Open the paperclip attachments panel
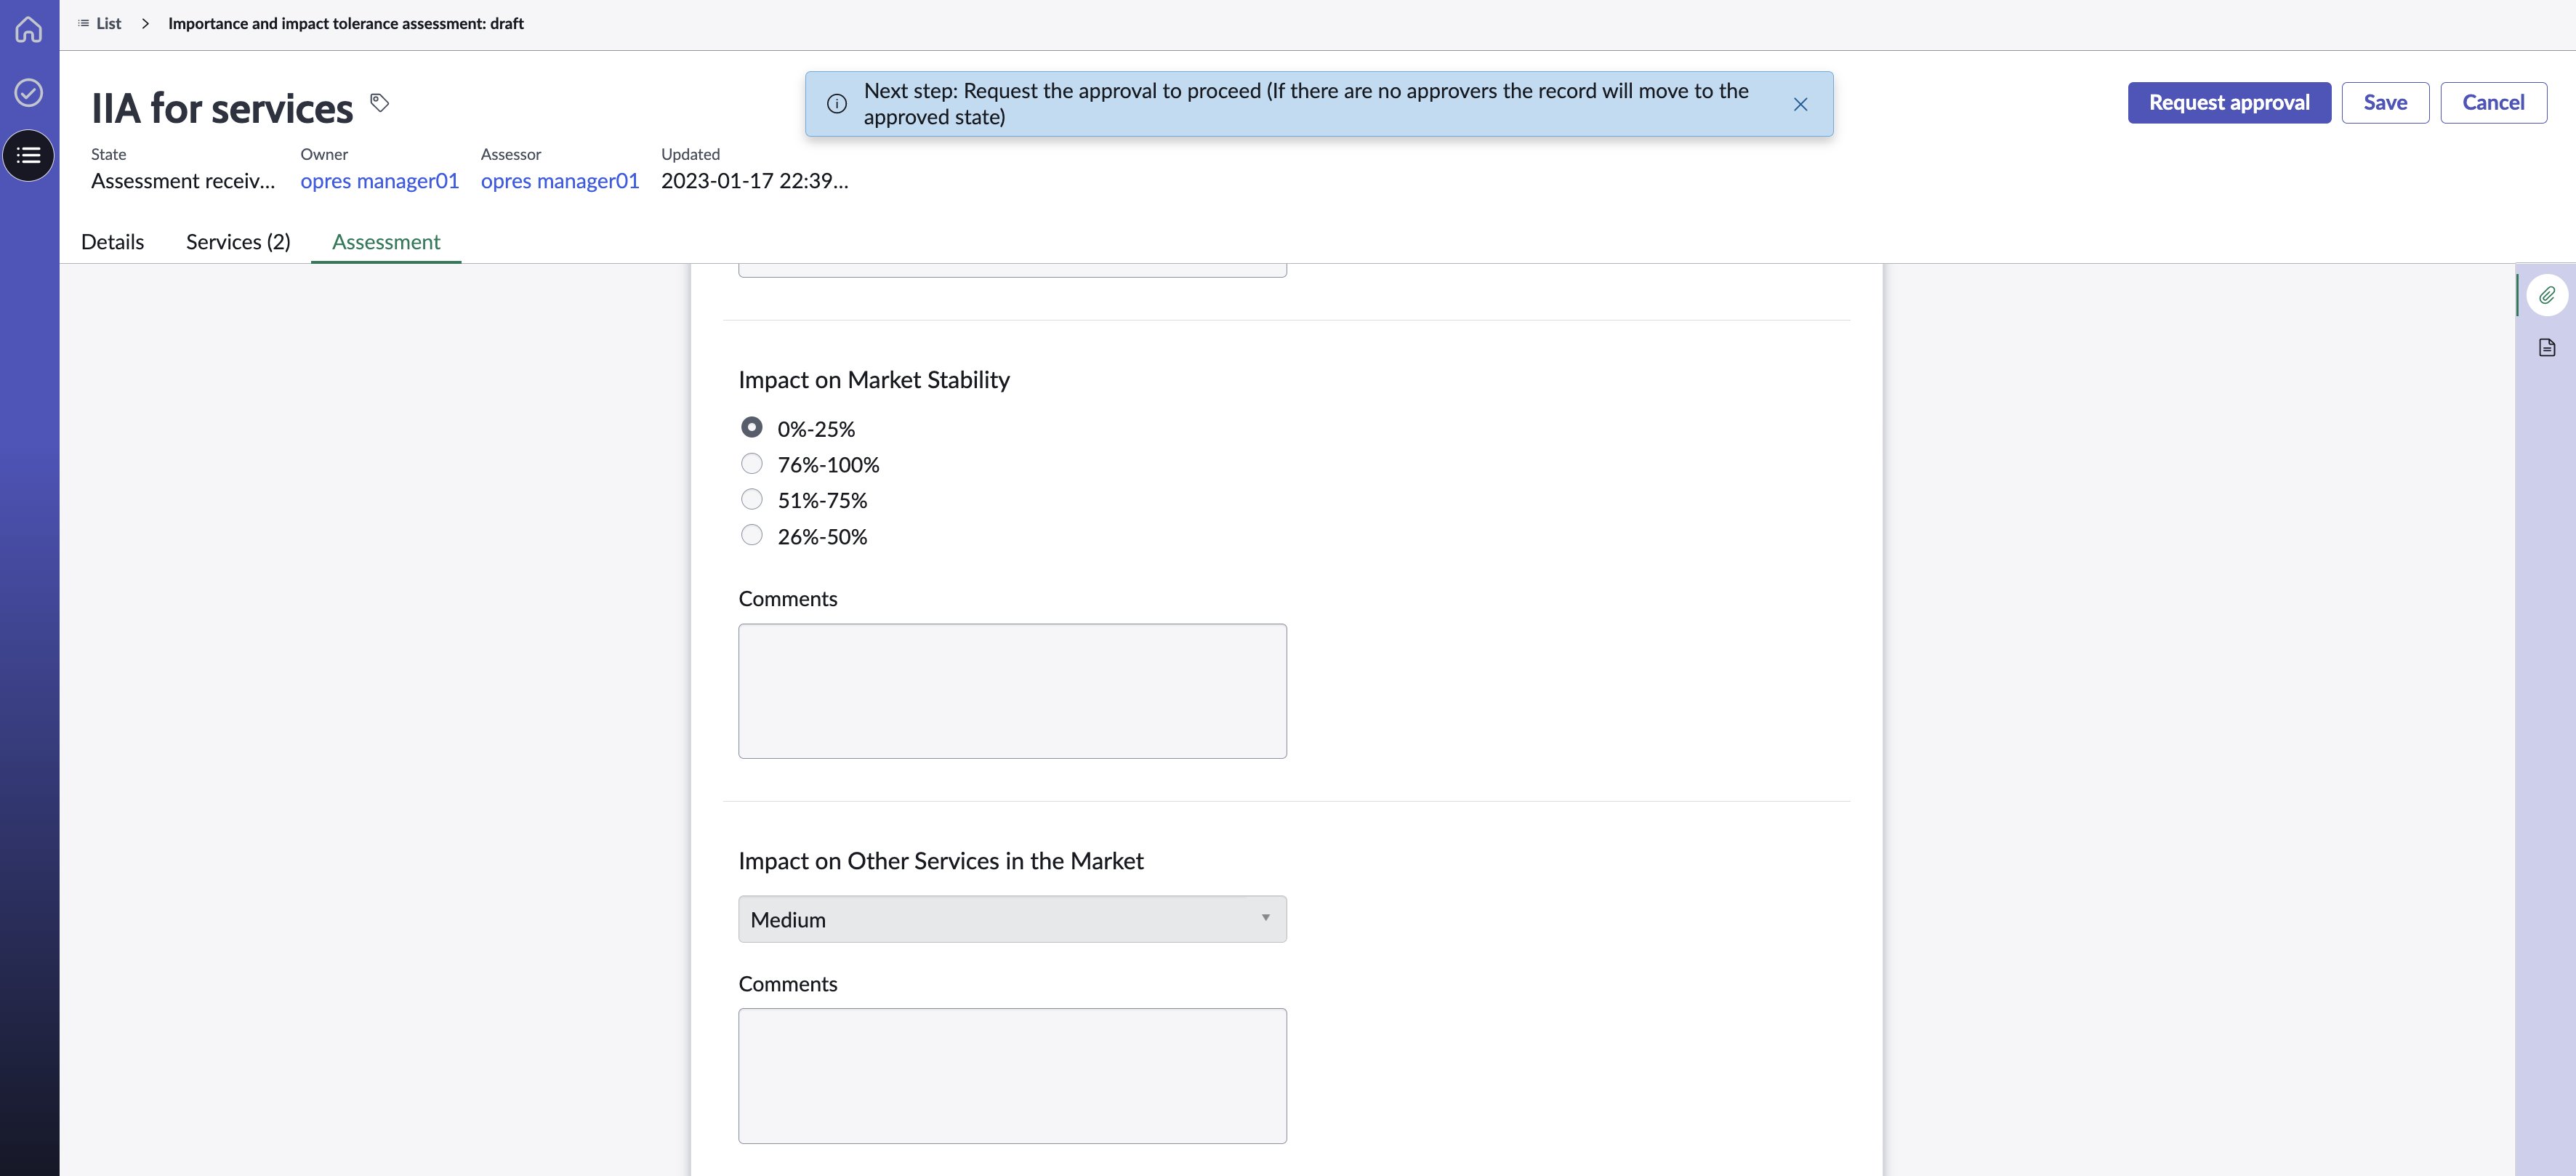 tap(2546, 295)
